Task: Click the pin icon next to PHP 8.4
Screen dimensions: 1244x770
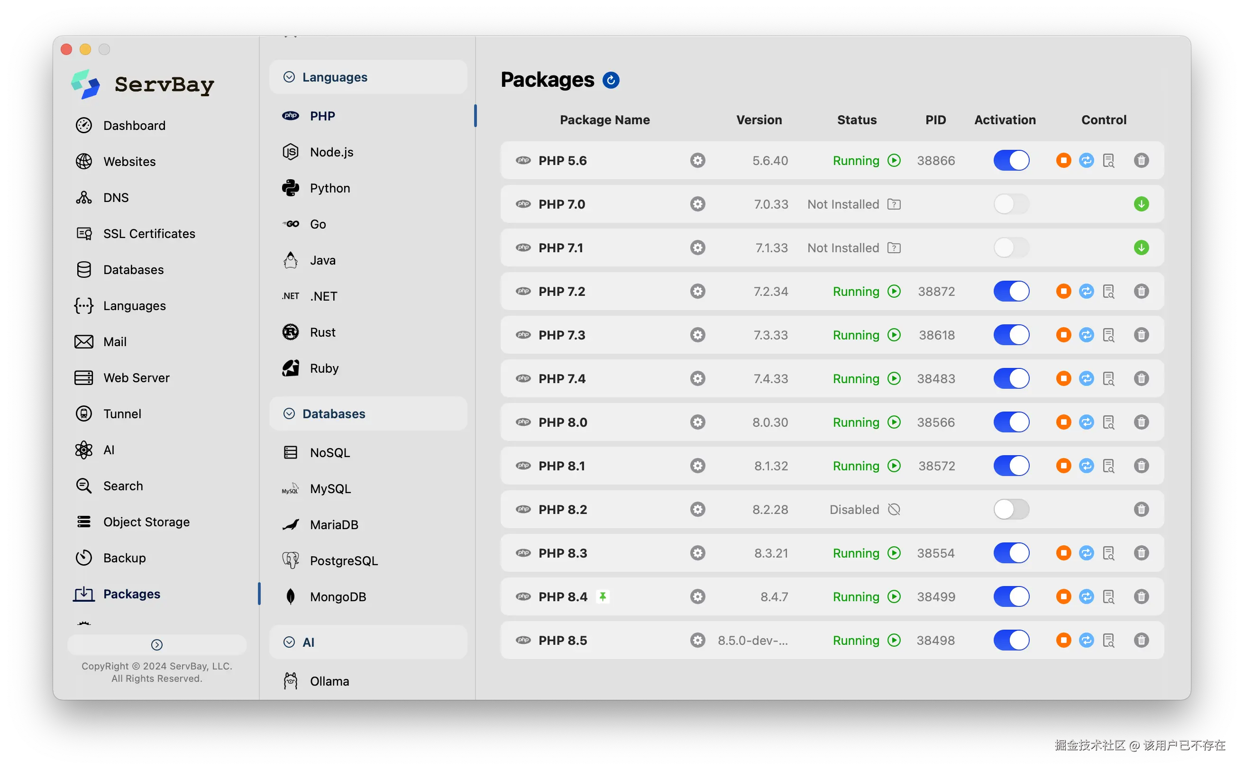Action: [x=603, y=596]
